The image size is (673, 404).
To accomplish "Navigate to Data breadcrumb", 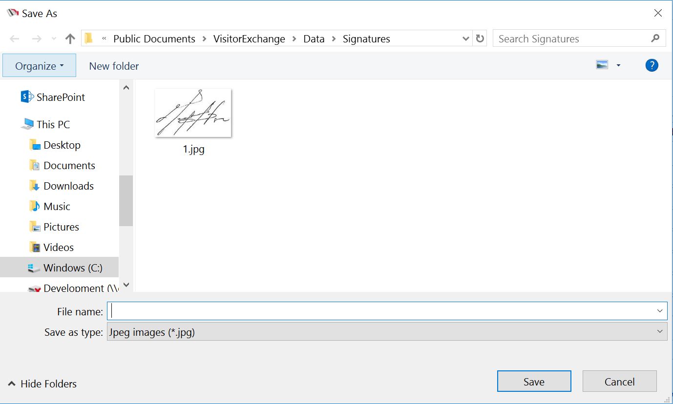I will pos(314,39).
